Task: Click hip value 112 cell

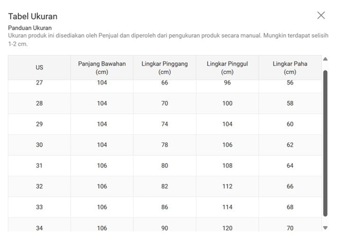Action: (x=228, y=187)
